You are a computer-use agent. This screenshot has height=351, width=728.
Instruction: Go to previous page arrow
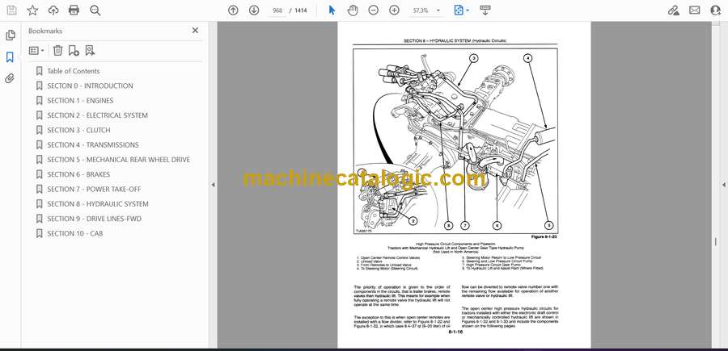(x=233, y=10)
